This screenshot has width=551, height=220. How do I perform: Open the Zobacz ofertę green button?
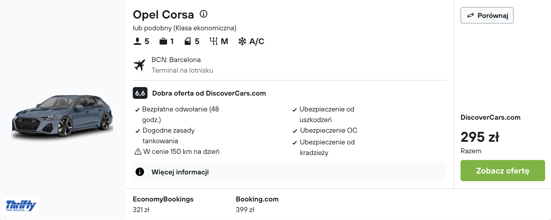click(x=503, y=171)
